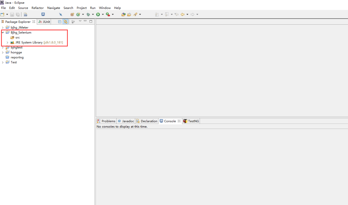Expand the JRE System Library node
The height and width of the screenshot is (205, 348).
pos(8,43)
